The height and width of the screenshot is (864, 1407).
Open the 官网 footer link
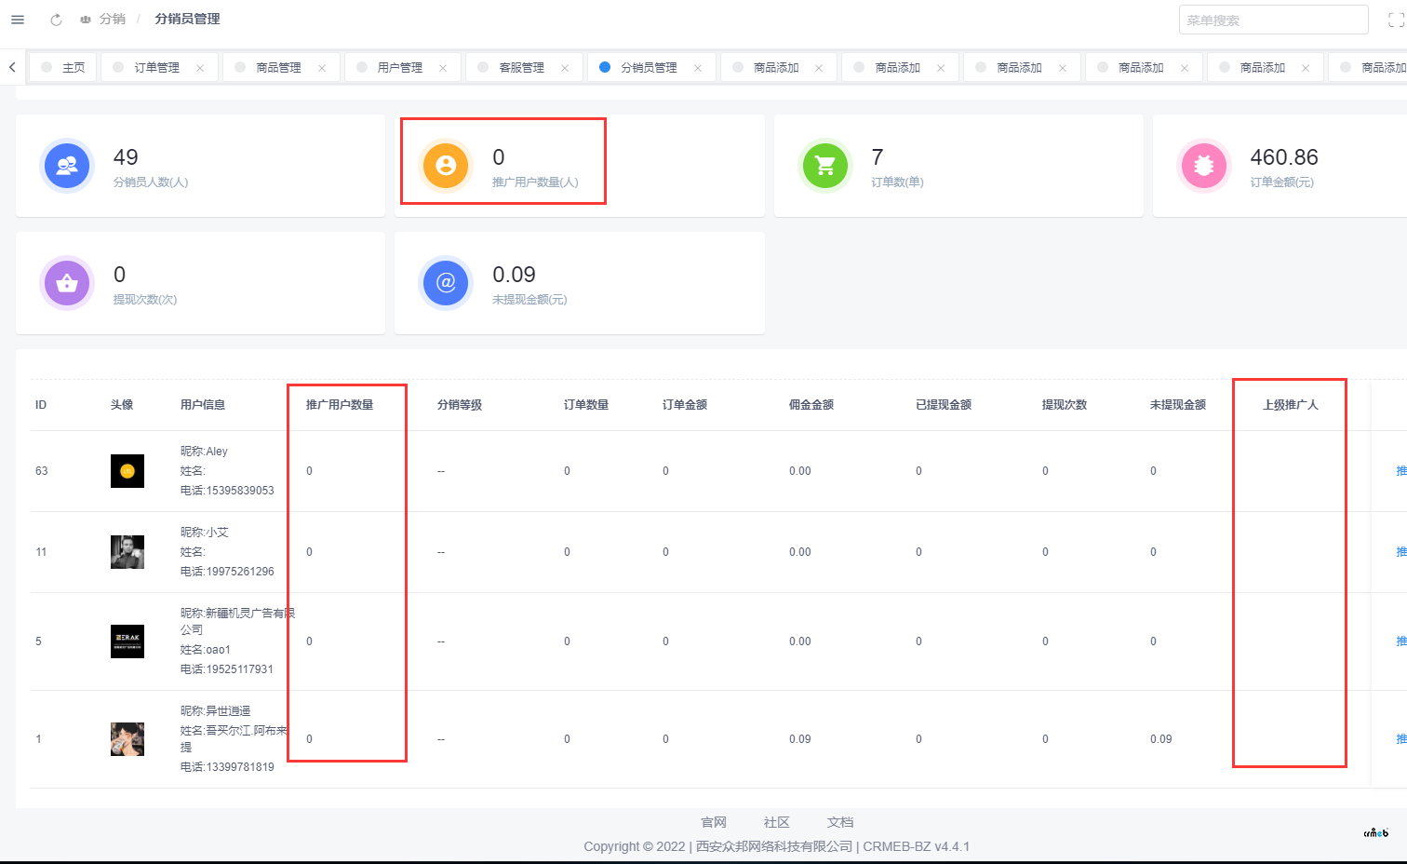point(714,822)
